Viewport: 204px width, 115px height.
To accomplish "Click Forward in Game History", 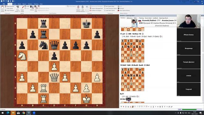I will click(x=121, y=8).
